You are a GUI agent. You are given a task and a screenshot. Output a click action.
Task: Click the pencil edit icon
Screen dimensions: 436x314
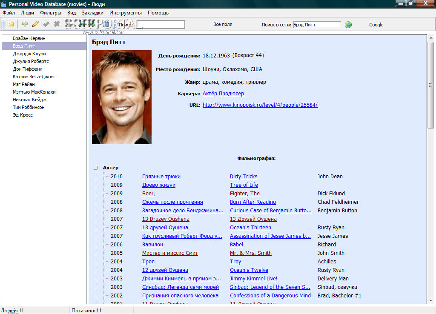pyautogui.click(x=35, y=24)
